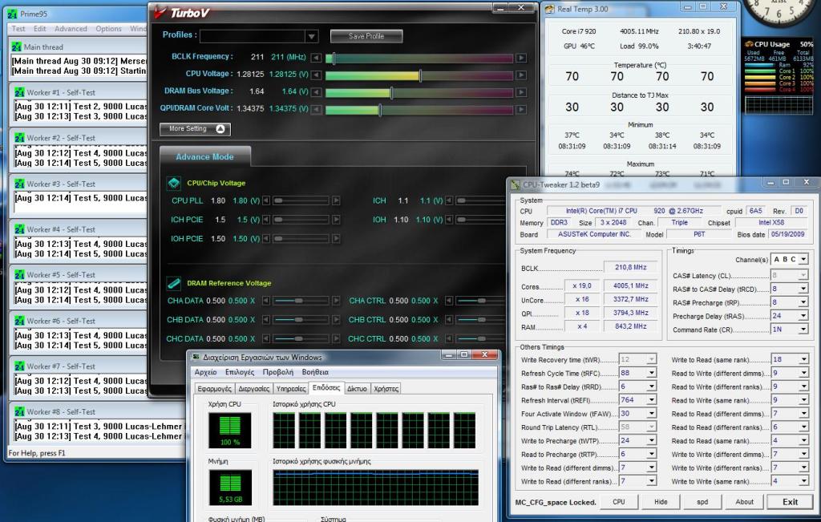Lower CPU Voltage using its left arrow

pos(316,75)
